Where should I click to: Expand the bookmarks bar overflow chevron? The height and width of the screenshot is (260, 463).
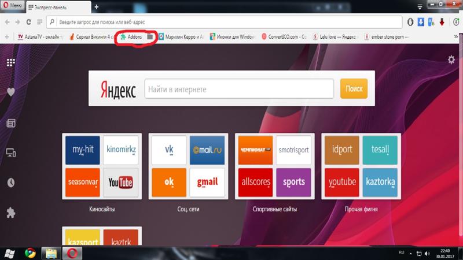coord(456,36)
